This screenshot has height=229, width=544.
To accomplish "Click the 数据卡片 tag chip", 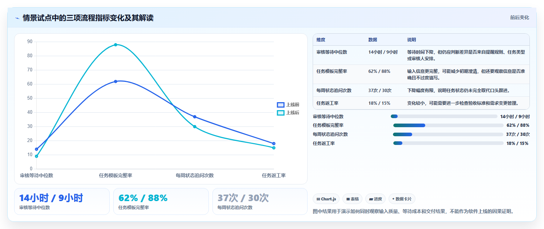I will click(x=402, y=199).
